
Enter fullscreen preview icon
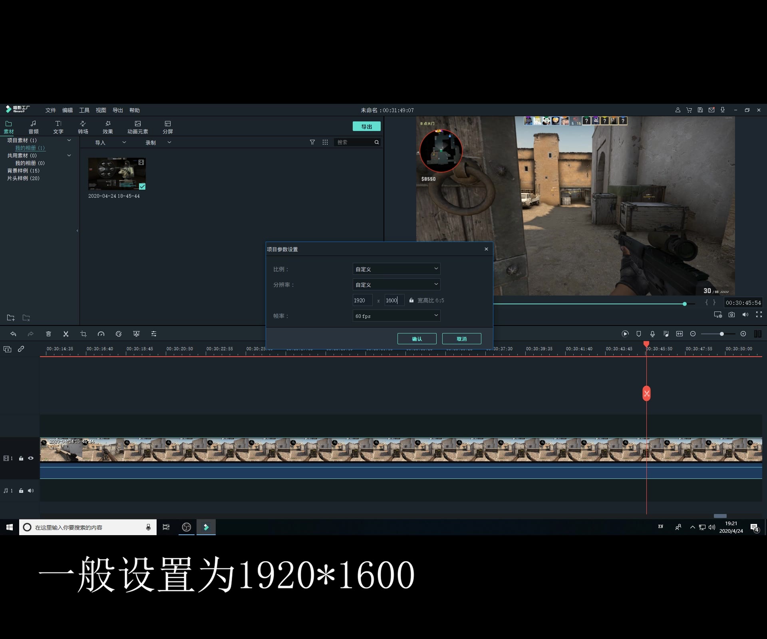click(x=759, y=315)
